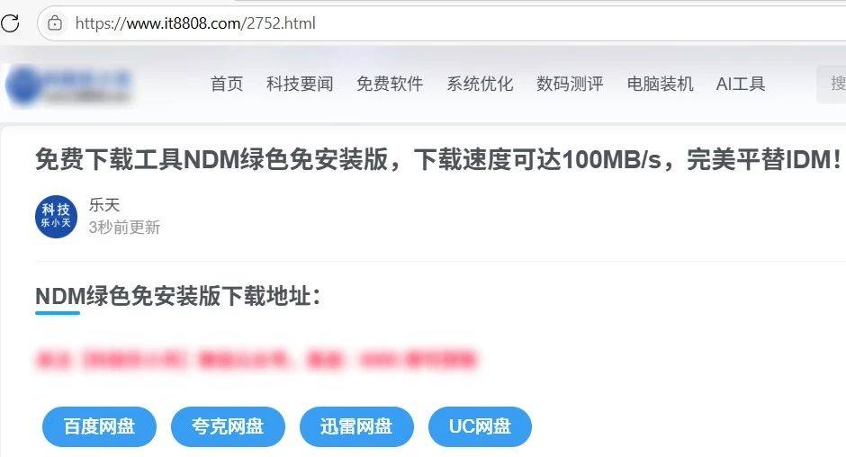The height and width of the screenshot is (457, 846).
Task: Click the 百度网盘 download button
Action: pyautogui.click(x=99, y=426)
